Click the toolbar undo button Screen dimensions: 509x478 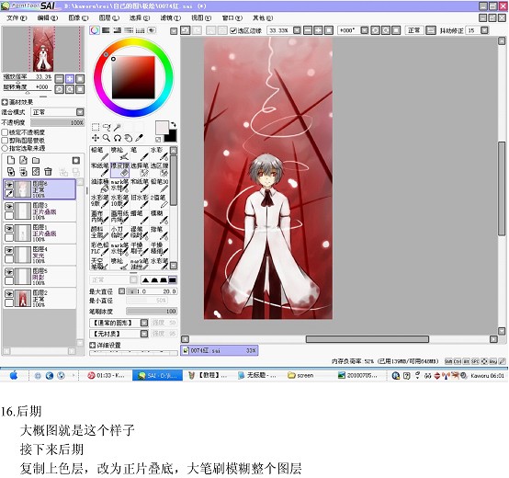click(x=186, y=30)
